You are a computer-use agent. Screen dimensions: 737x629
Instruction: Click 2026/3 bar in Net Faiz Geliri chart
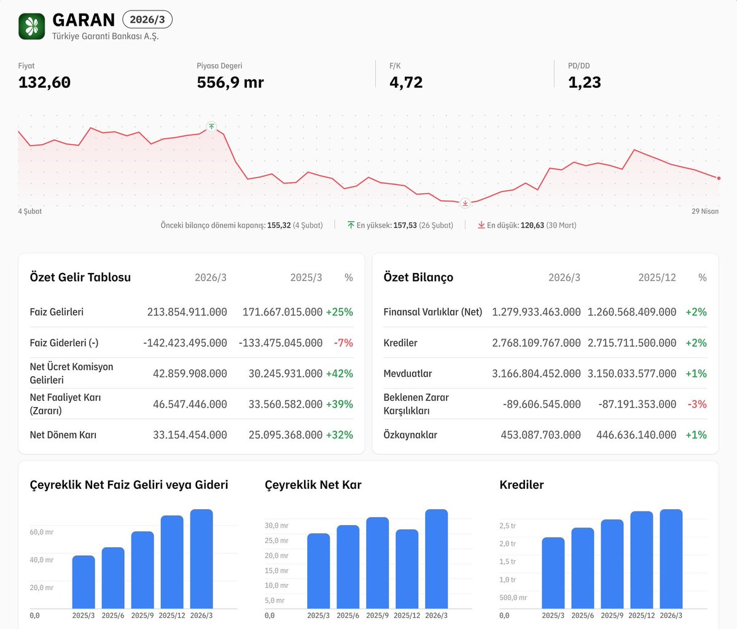pos(201,559)
